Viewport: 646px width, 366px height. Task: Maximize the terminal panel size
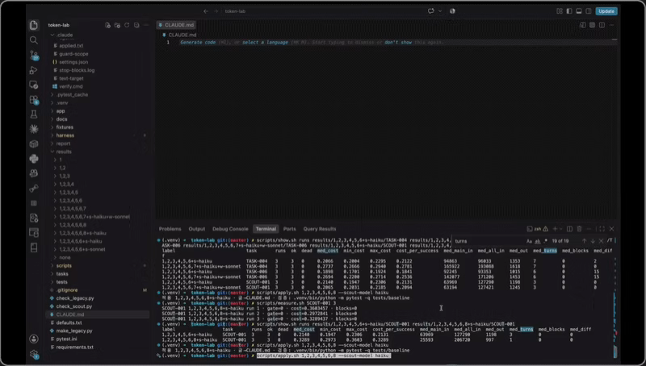pos(602,229)
